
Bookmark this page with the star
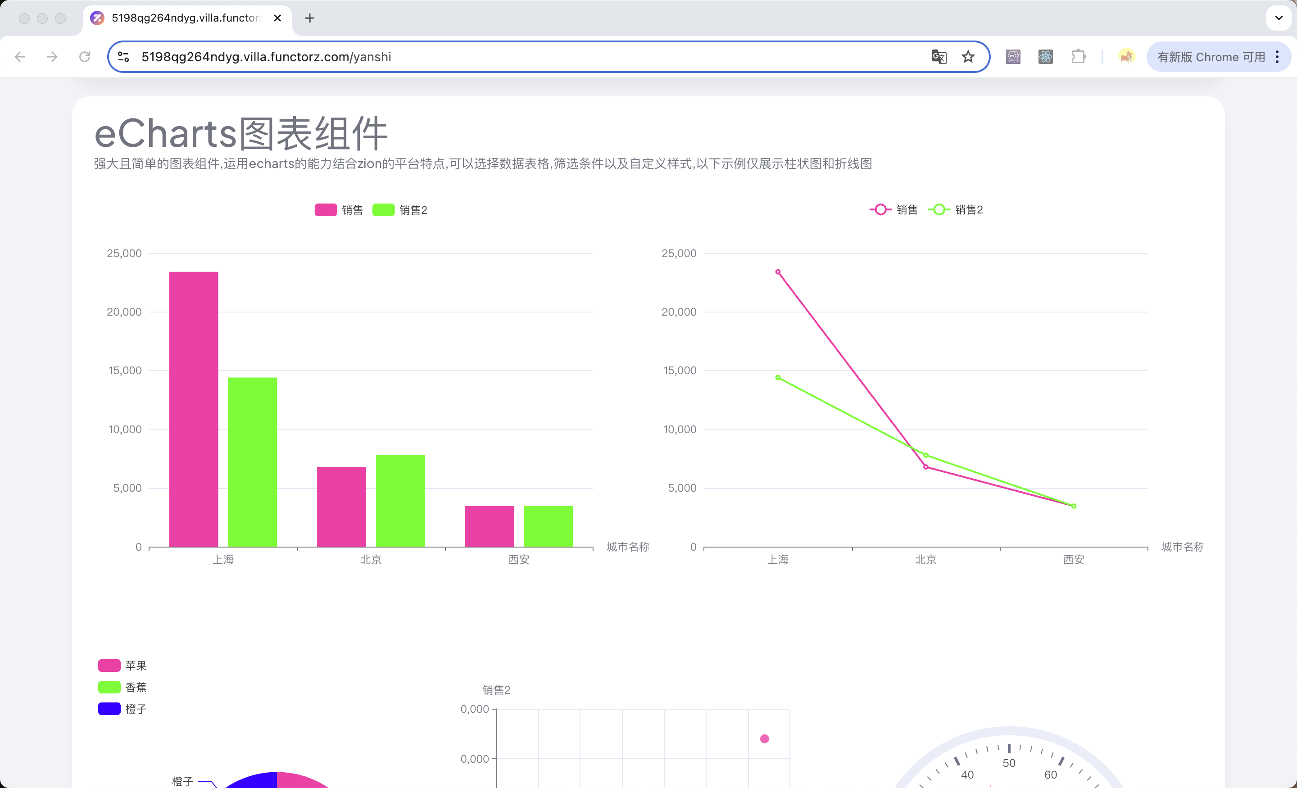[968, 57]
